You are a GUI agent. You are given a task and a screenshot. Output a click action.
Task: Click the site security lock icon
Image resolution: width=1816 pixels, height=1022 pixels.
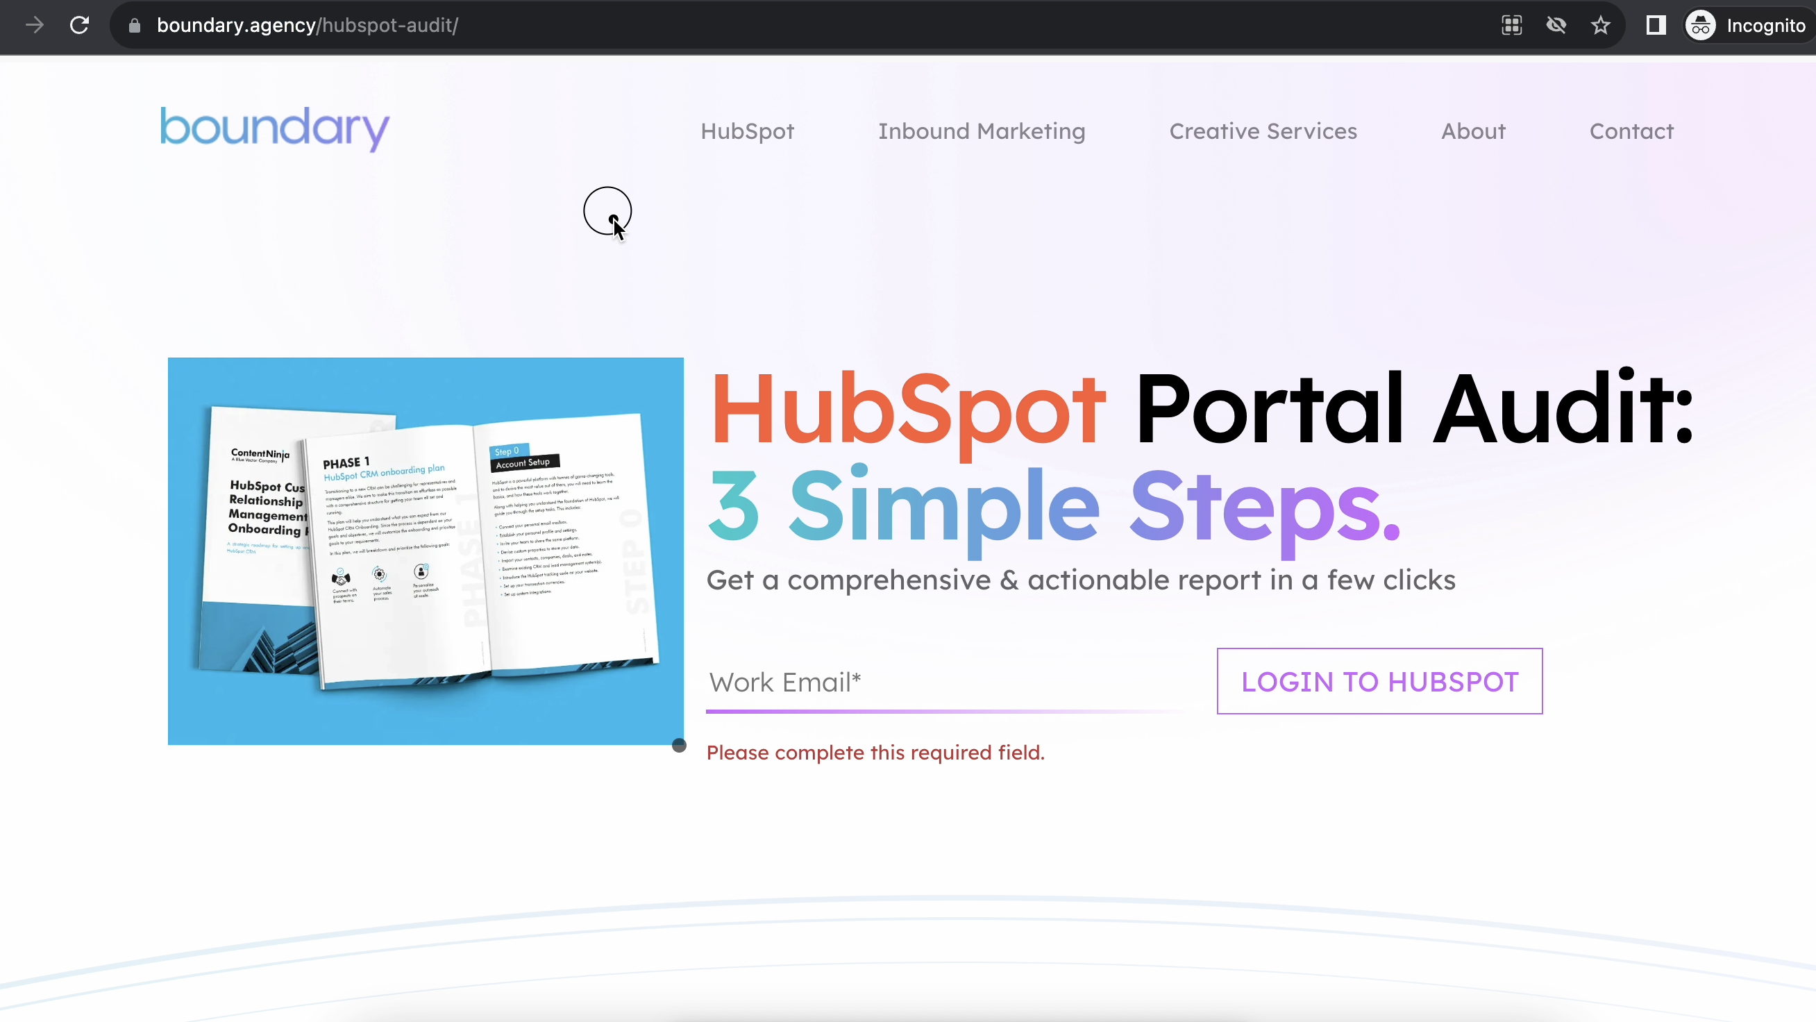pyautogui.click(x=133, y=25)
